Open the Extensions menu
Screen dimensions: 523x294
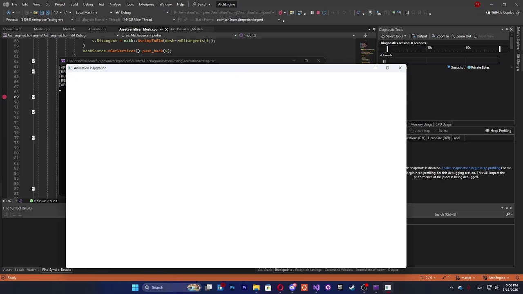pyautogui.click(x=146, y=4)
